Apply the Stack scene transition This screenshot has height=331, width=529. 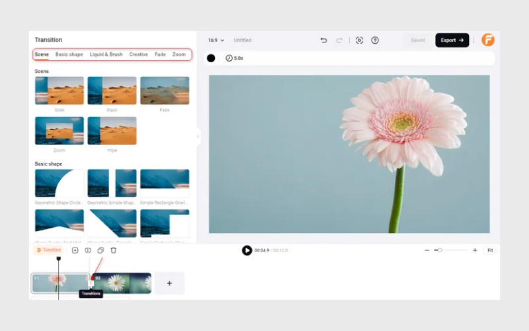pos(112,91)
